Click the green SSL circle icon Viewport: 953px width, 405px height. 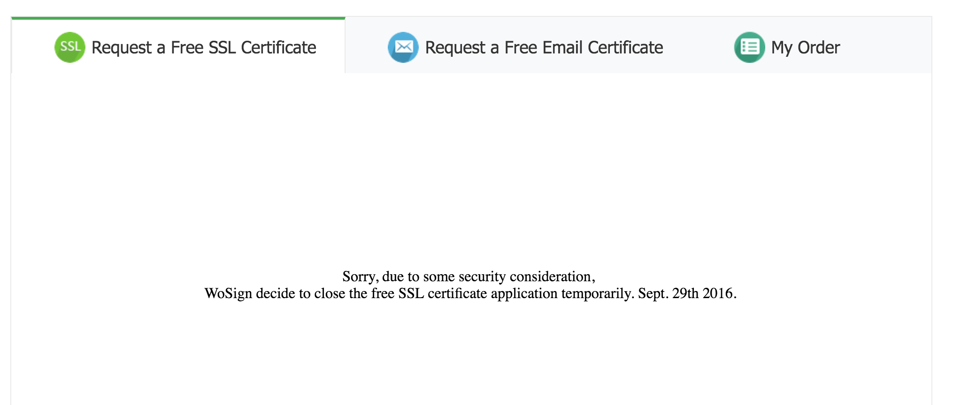click(x=69, y=47)
